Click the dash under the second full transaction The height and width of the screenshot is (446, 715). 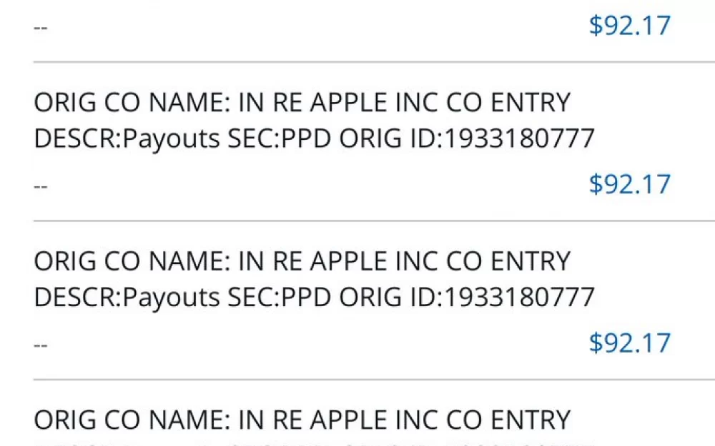[40, 345]
